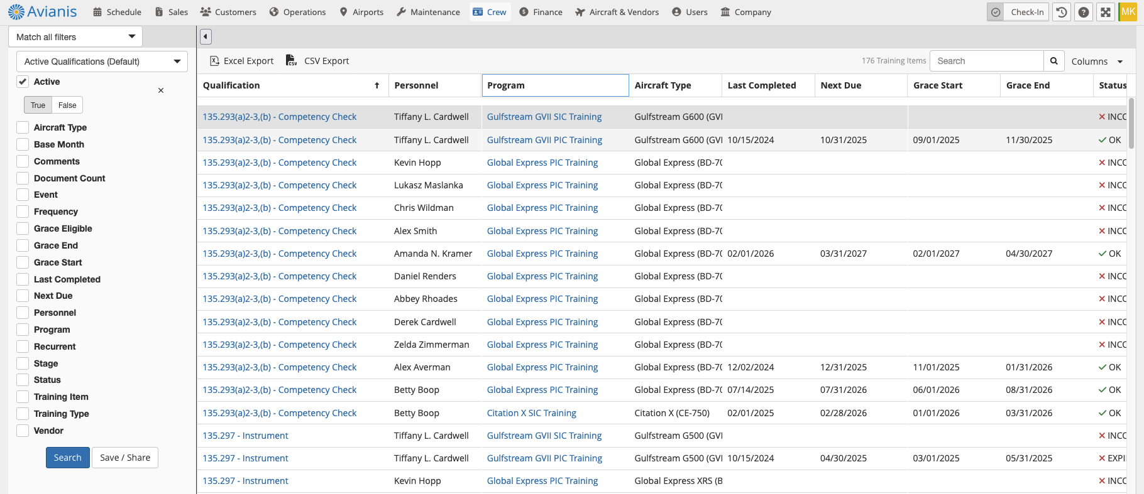
Task: Enable the Base Month filter checkbox
Action: [23, 144]
